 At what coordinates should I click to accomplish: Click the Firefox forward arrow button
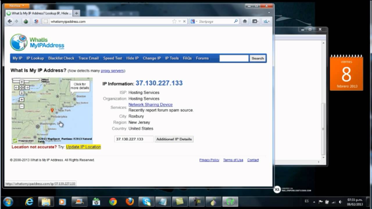click(x=16, y=21)
